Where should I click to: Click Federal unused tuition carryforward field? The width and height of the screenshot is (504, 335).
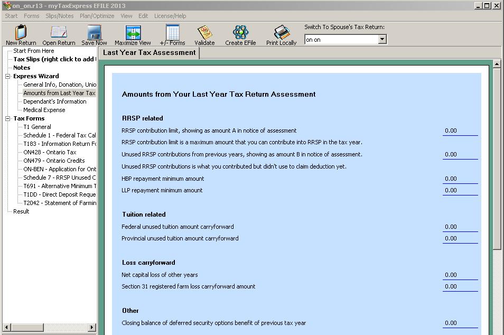(460, 227)
